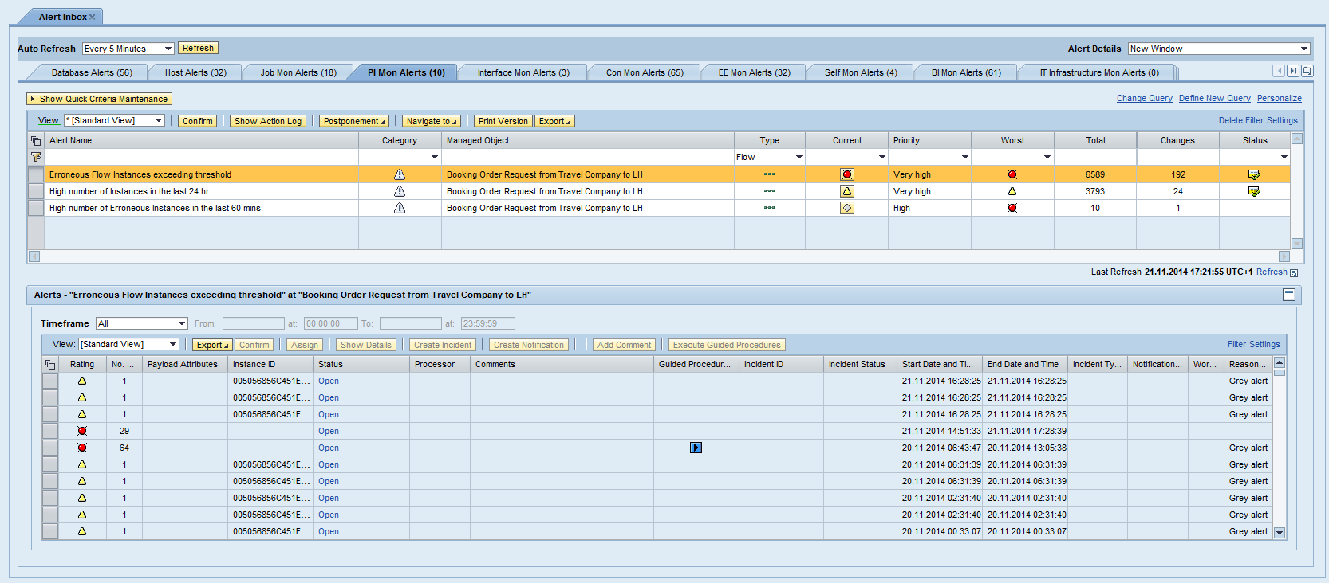Click the Refresh button beside Auto Refresh
Image resolution: width=1329 pixels, height=583 pixels.
click(x=198, y=48)
